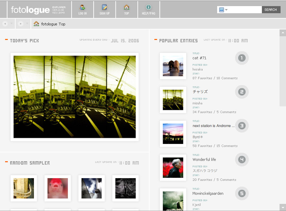Open the black-and-white sampler thumbnail
This screenshot has height=211, width=286.
point(125,188)
